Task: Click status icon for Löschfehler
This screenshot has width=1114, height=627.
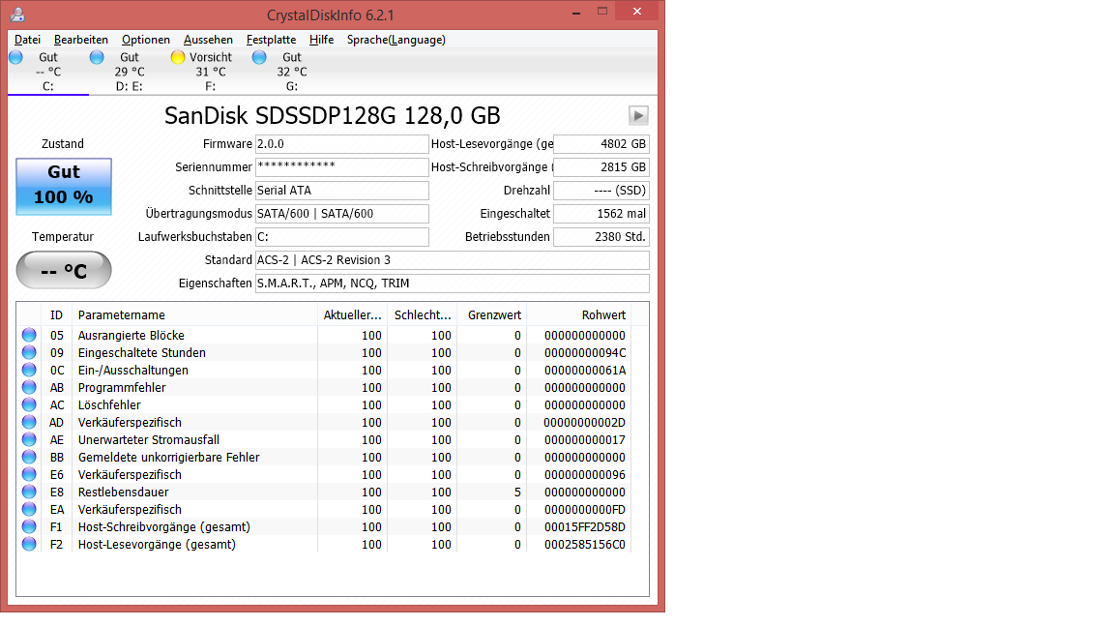Action: (29, 404)
